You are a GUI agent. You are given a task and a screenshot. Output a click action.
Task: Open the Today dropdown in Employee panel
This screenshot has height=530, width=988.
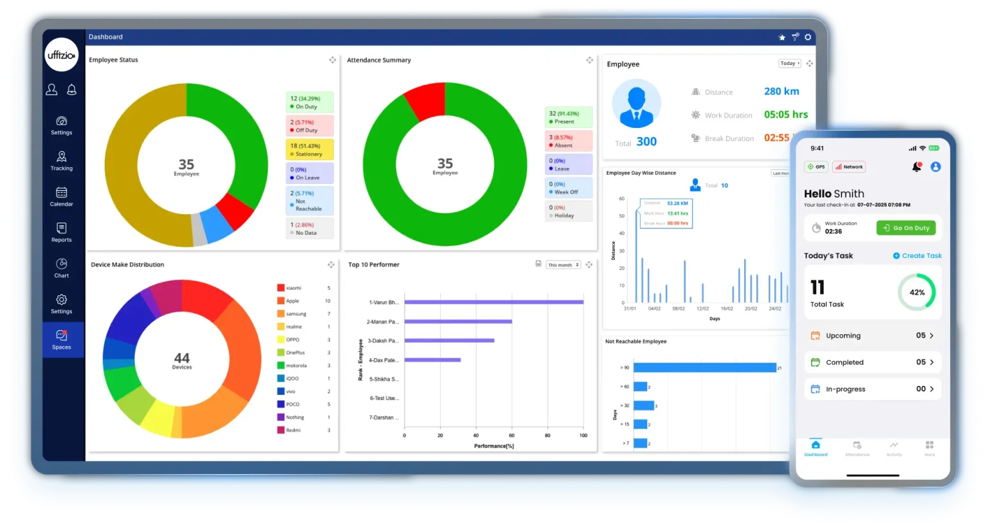pyautogui.click(x=789, y=64)
